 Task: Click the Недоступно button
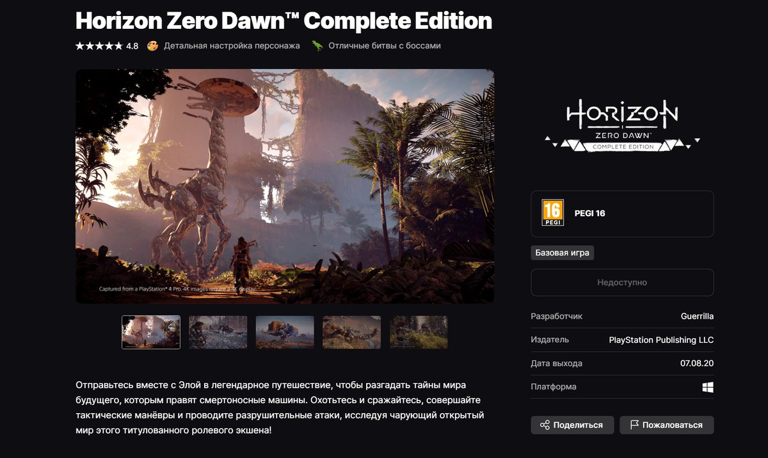622,282
